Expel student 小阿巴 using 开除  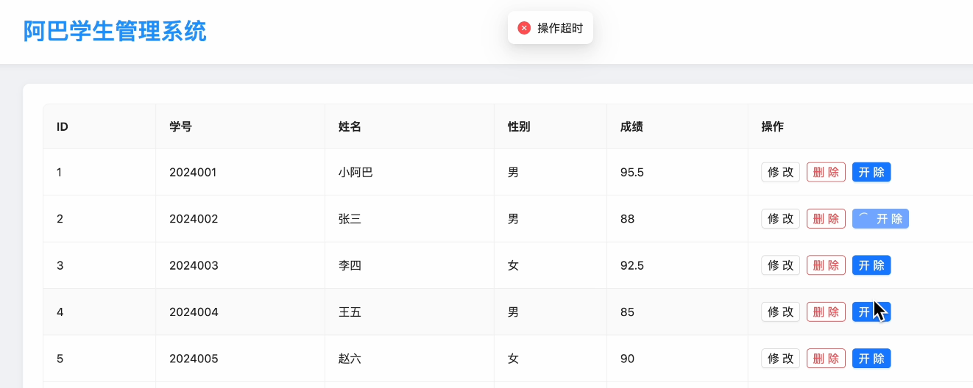[871, 173]
